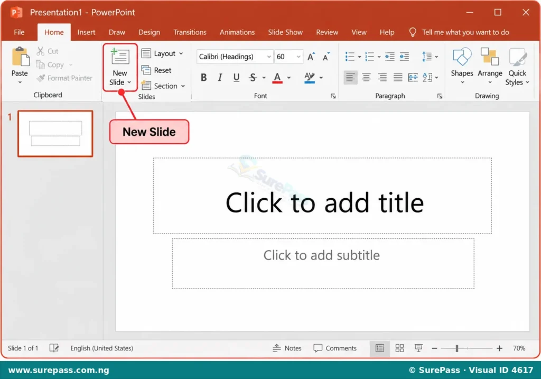Center the text

point(366,77)
